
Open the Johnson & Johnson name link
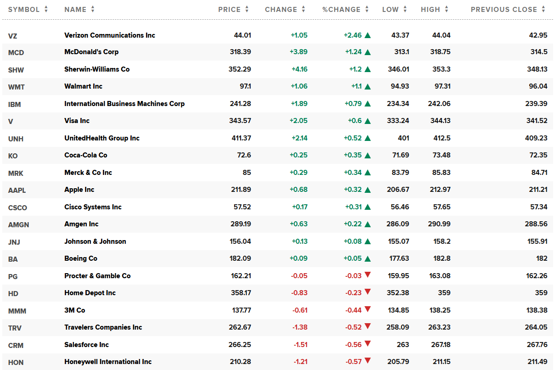coord(95,241)
